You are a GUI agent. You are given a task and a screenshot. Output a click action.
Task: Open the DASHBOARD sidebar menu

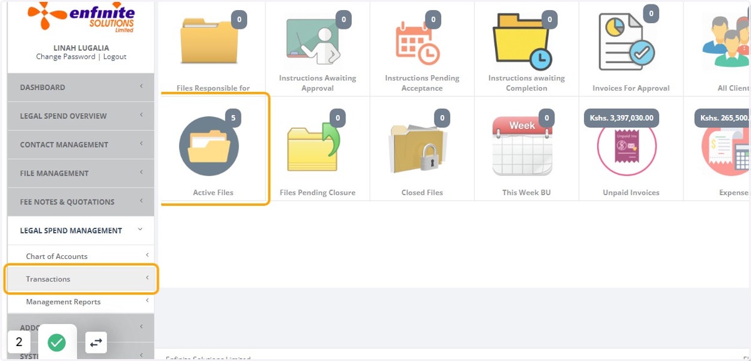coord(81,87)
